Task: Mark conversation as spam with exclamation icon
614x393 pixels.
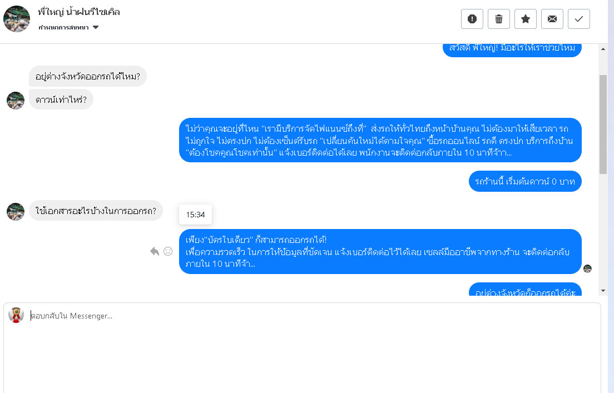Action: pos(472,19)
